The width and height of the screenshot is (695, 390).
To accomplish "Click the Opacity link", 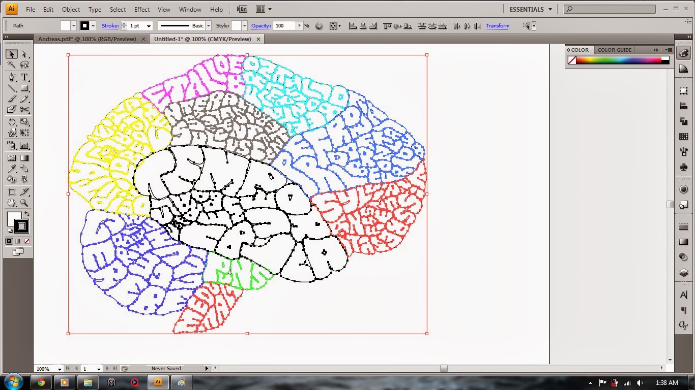I will click(x=260, y=26).
